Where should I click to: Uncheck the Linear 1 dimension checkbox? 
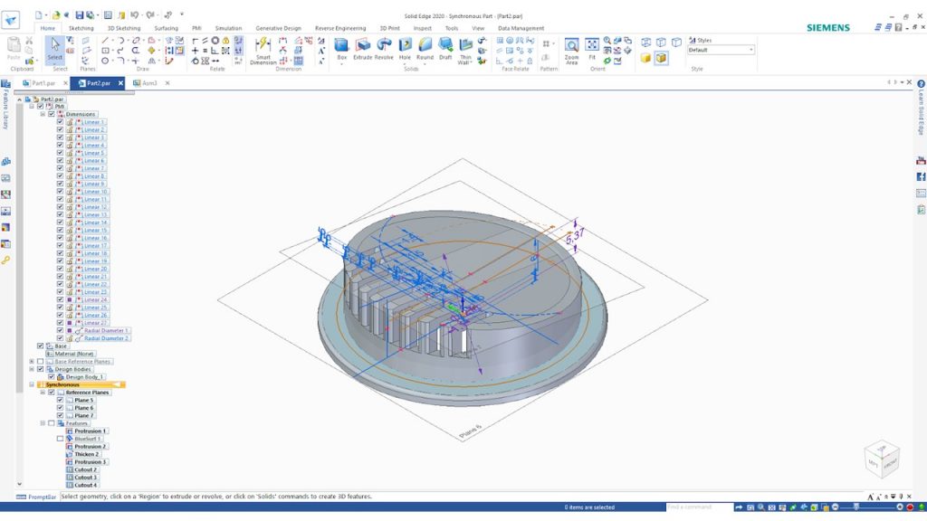click(60, 122)
